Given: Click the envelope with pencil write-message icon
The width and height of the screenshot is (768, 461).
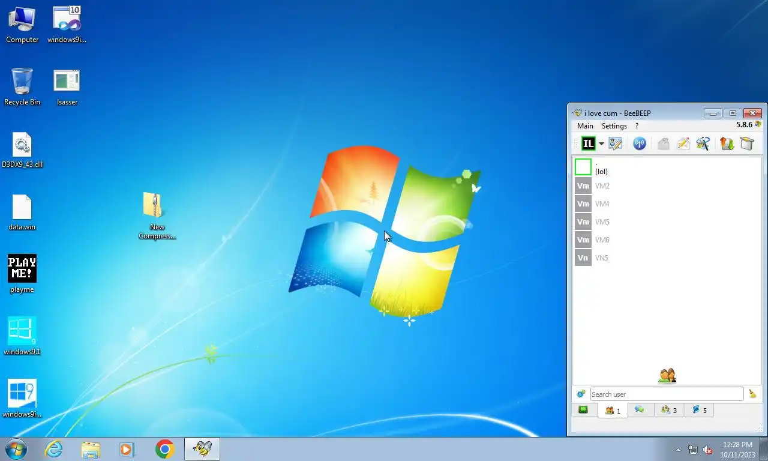Looking at the screenshot, I should point(683,143).
